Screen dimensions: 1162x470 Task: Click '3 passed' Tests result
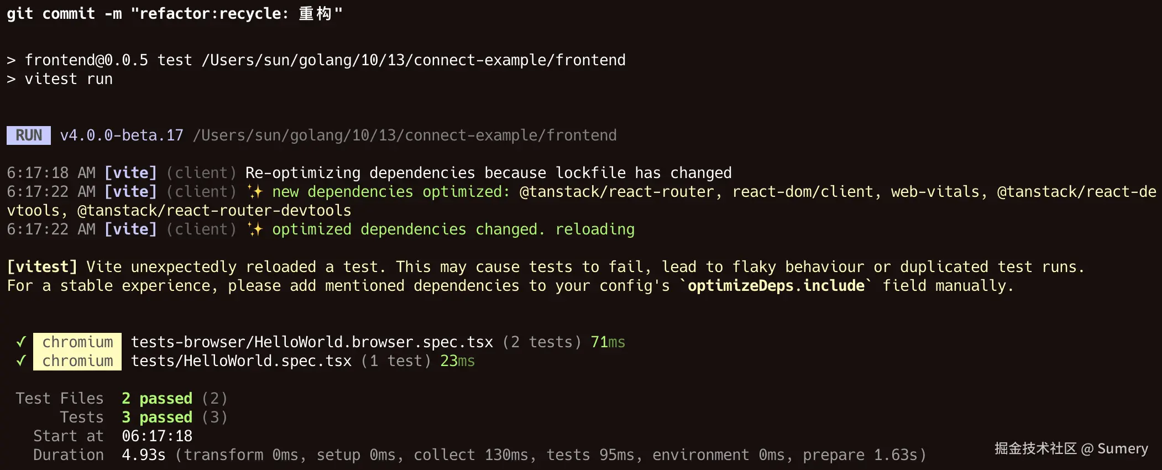pos(157,417)
